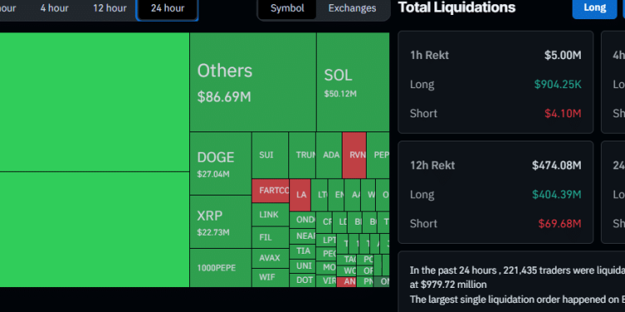Viewport: 625px width, 312px height.
Task: Select the ONDO heatmap tile
Action: tap(302, 220)
